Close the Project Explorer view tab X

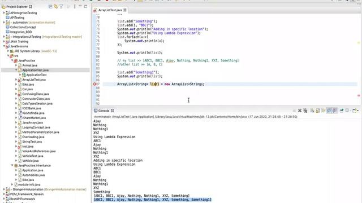point(31,7)
